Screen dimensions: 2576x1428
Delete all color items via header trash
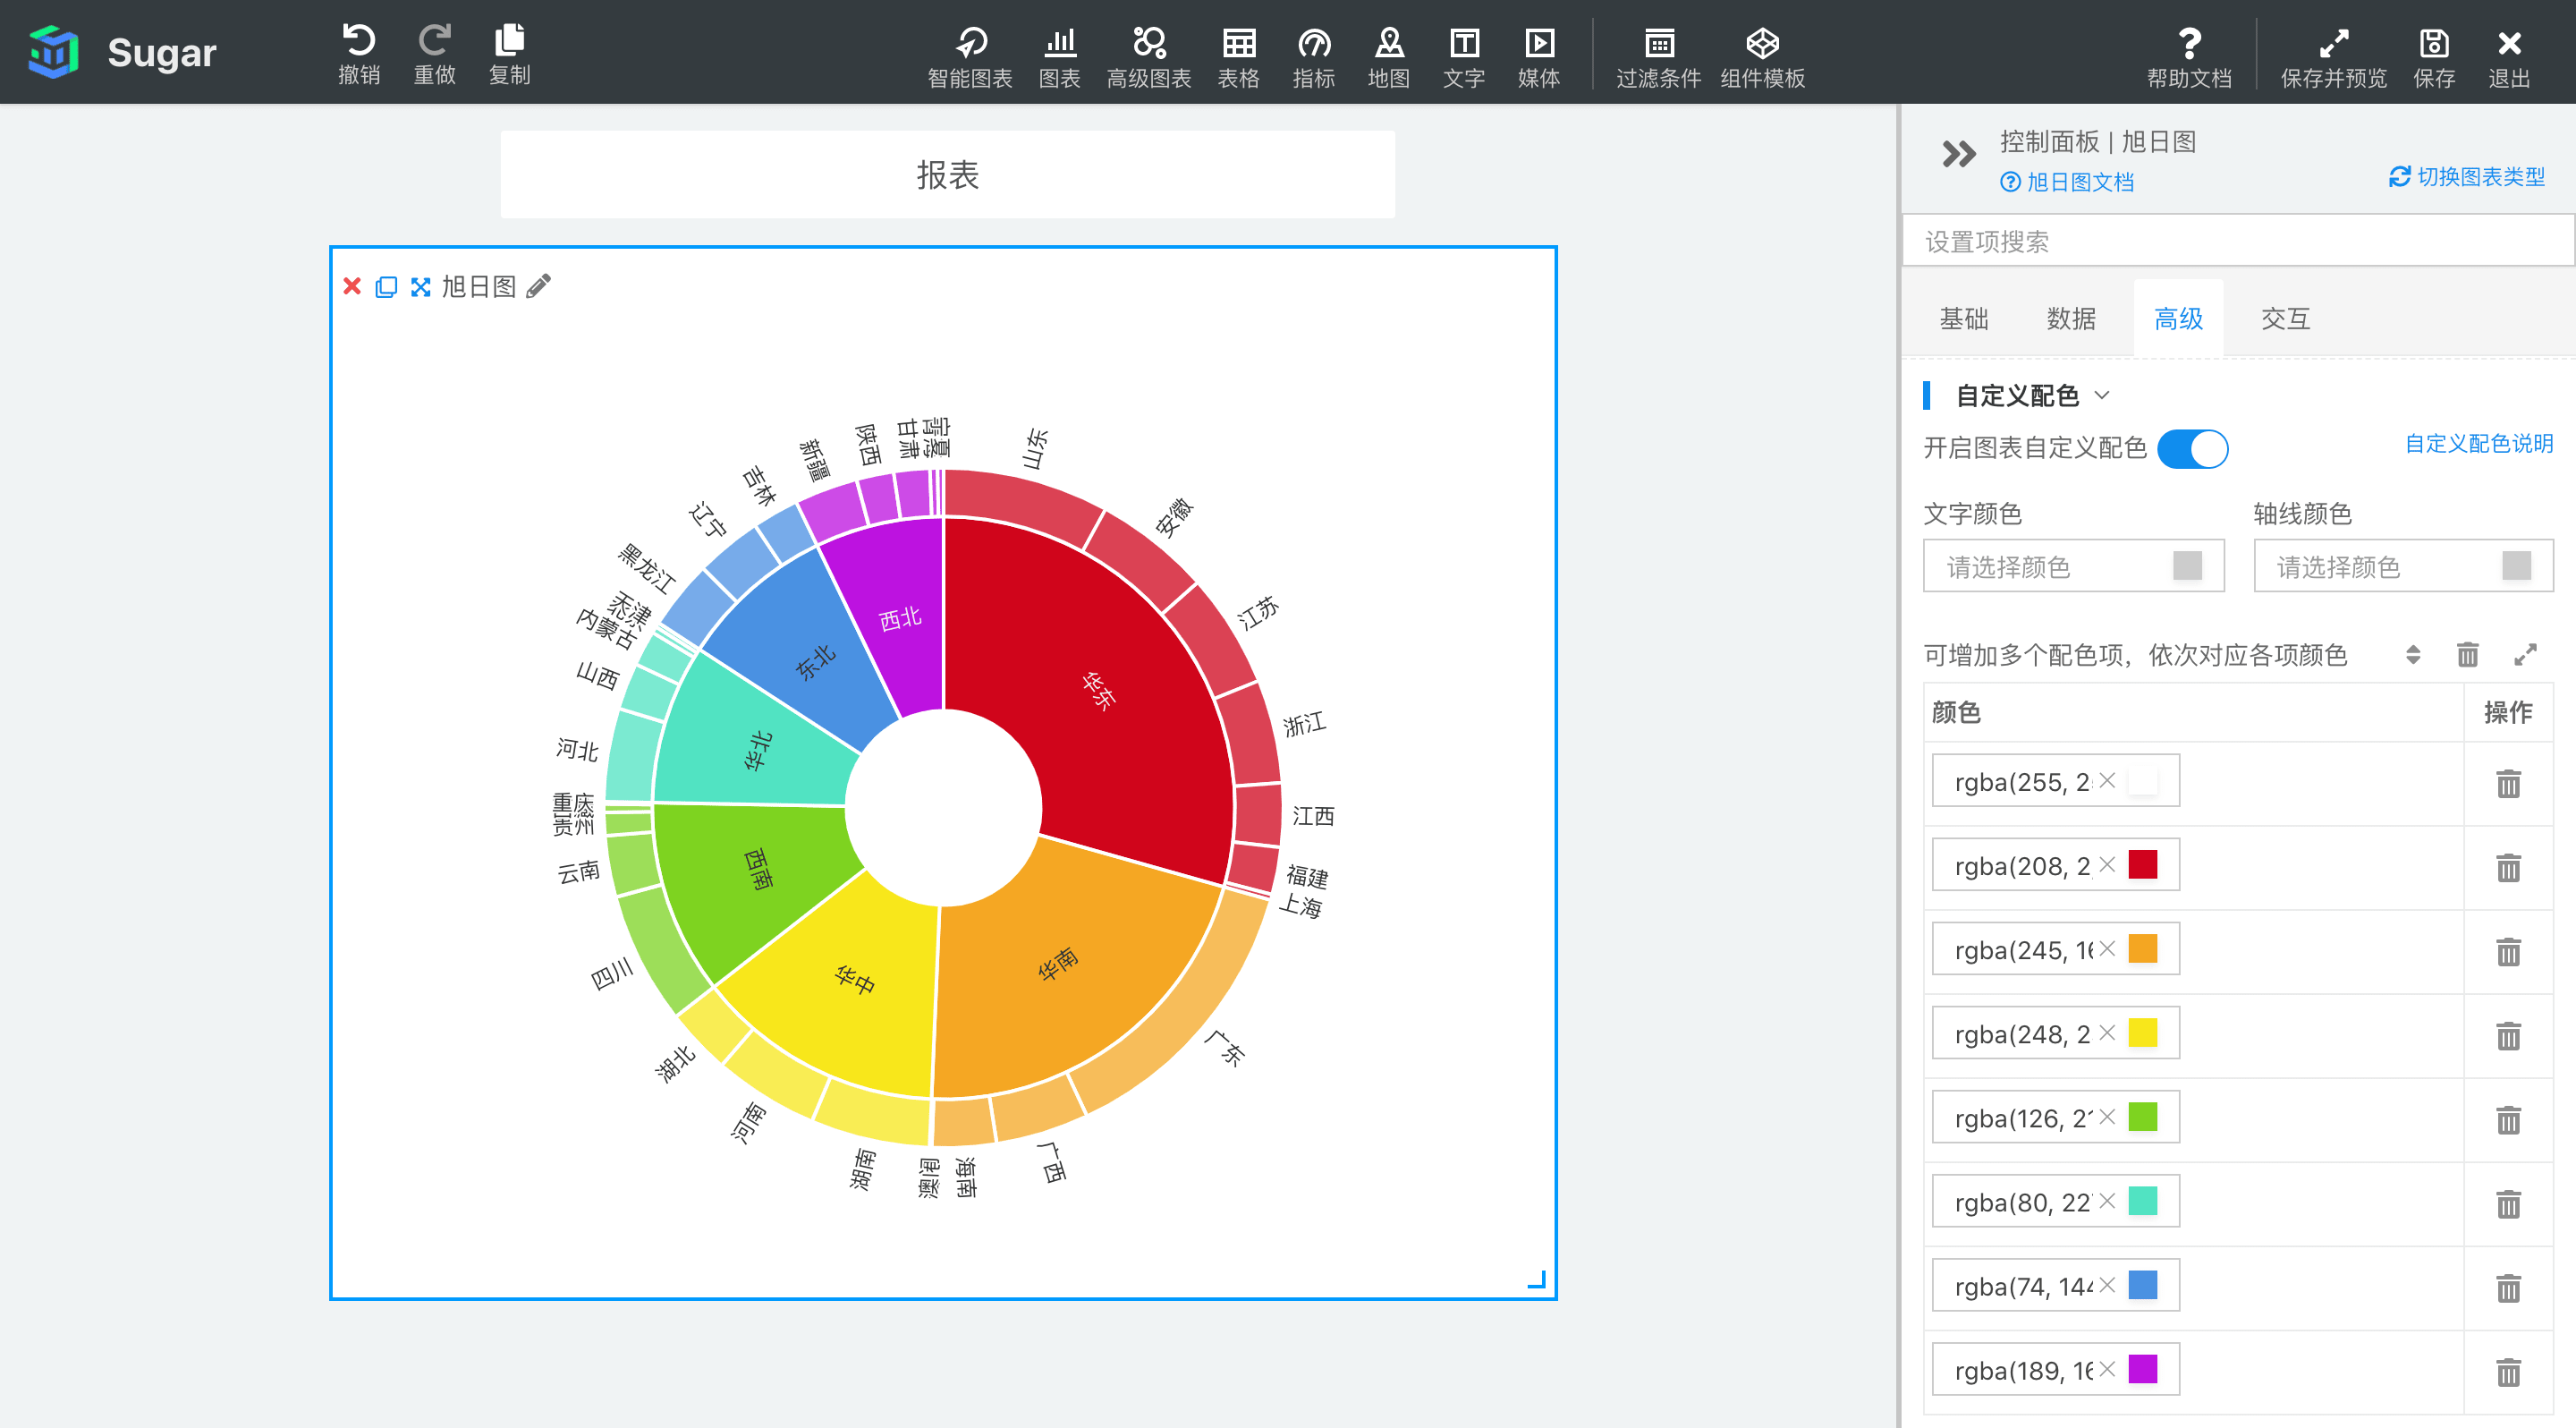(2468, 655)
